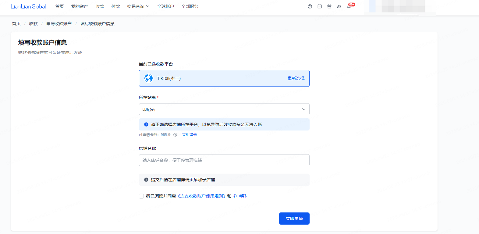Click the exclamation icon in sub-store notice
This screenshot has height=234, width=479.
coord(146,180)
